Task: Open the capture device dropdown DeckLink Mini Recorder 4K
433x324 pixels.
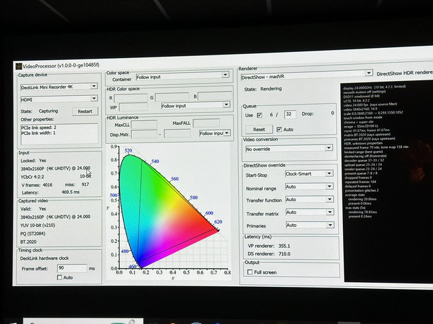Action: 59,86
